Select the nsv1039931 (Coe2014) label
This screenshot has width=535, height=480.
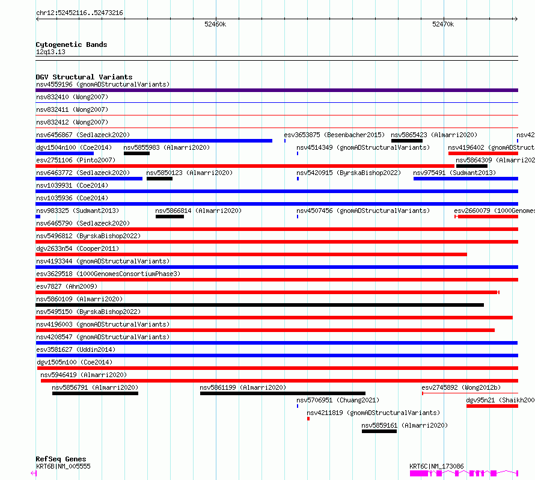72,185
